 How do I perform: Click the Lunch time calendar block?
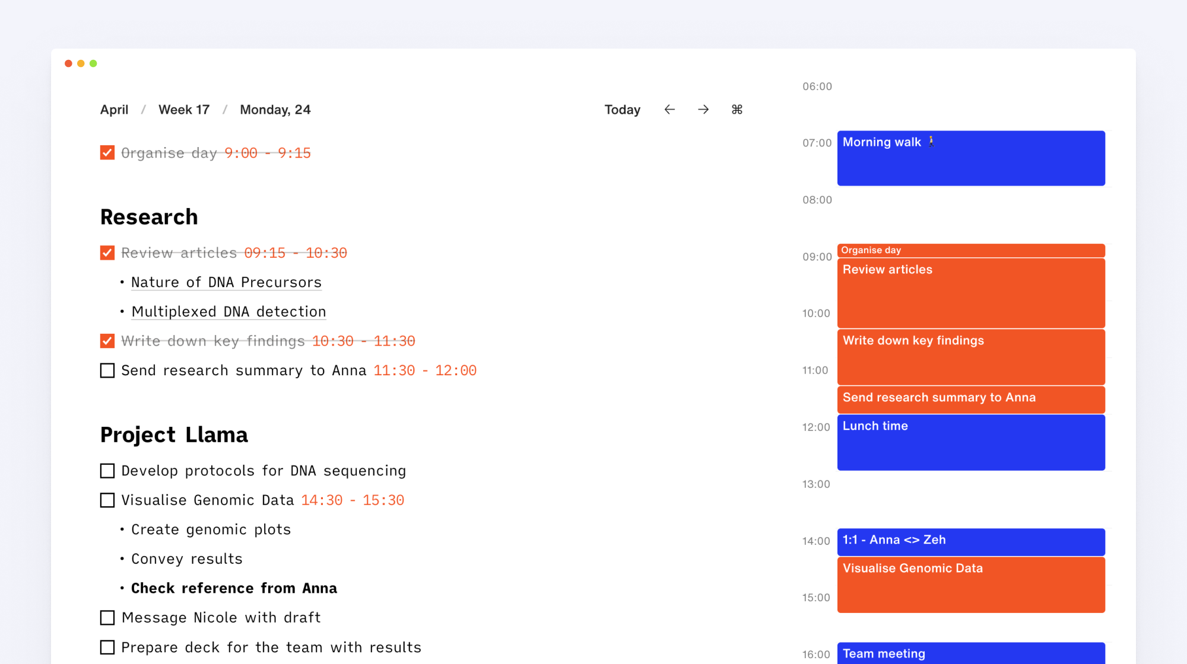[x=973, y=440]
